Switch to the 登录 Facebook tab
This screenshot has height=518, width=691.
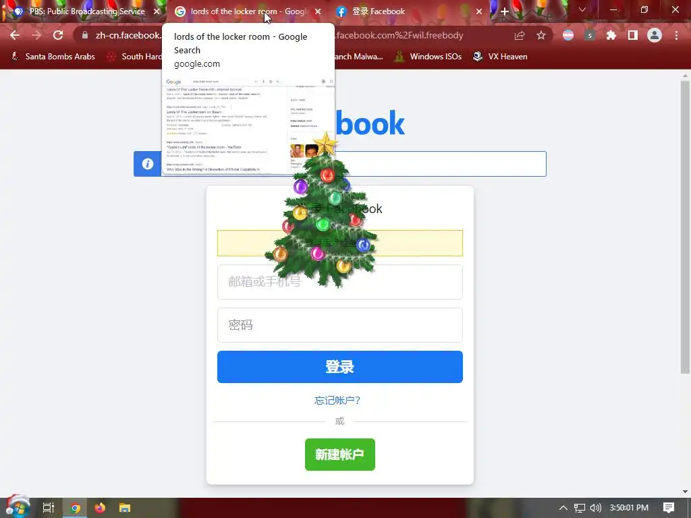pos(410,11)
